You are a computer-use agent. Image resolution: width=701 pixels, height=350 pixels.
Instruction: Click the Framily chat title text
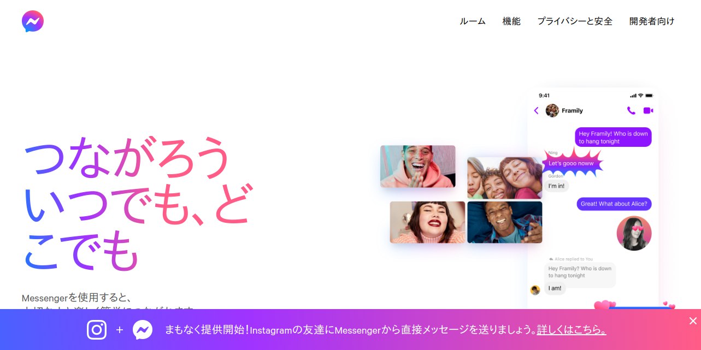coord(572,110)
